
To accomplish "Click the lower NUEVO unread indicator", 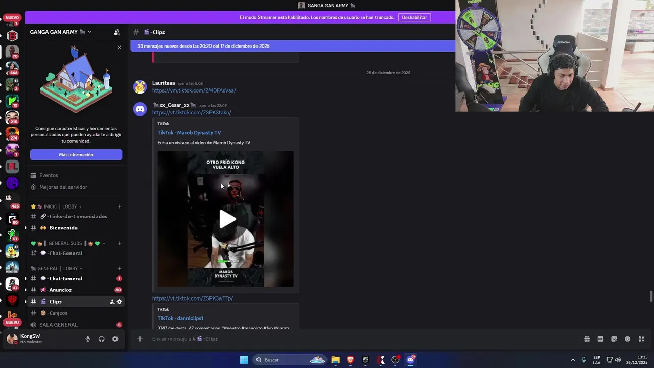I will pos(12,322).
